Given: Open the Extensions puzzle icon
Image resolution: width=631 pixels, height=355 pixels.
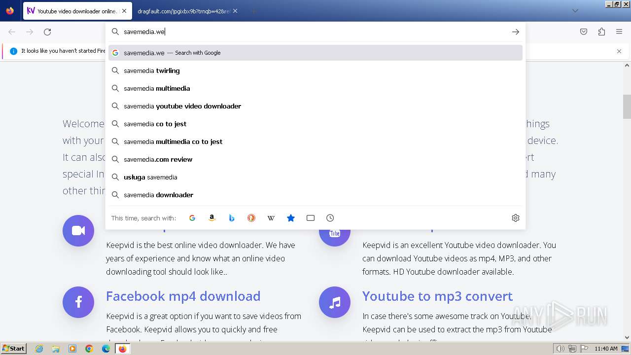Looking at the screenshot, I should tap(601, 32).
